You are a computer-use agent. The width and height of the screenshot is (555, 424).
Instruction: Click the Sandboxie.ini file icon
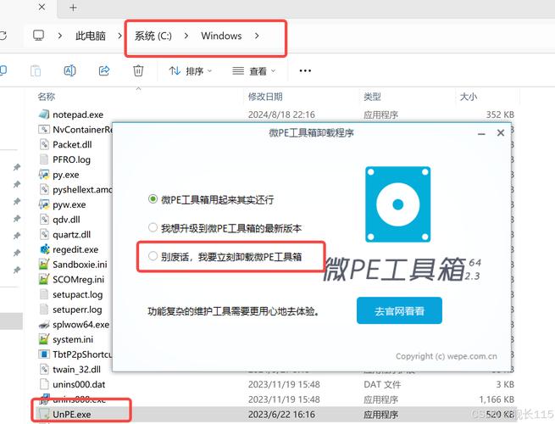pos(44,265)
